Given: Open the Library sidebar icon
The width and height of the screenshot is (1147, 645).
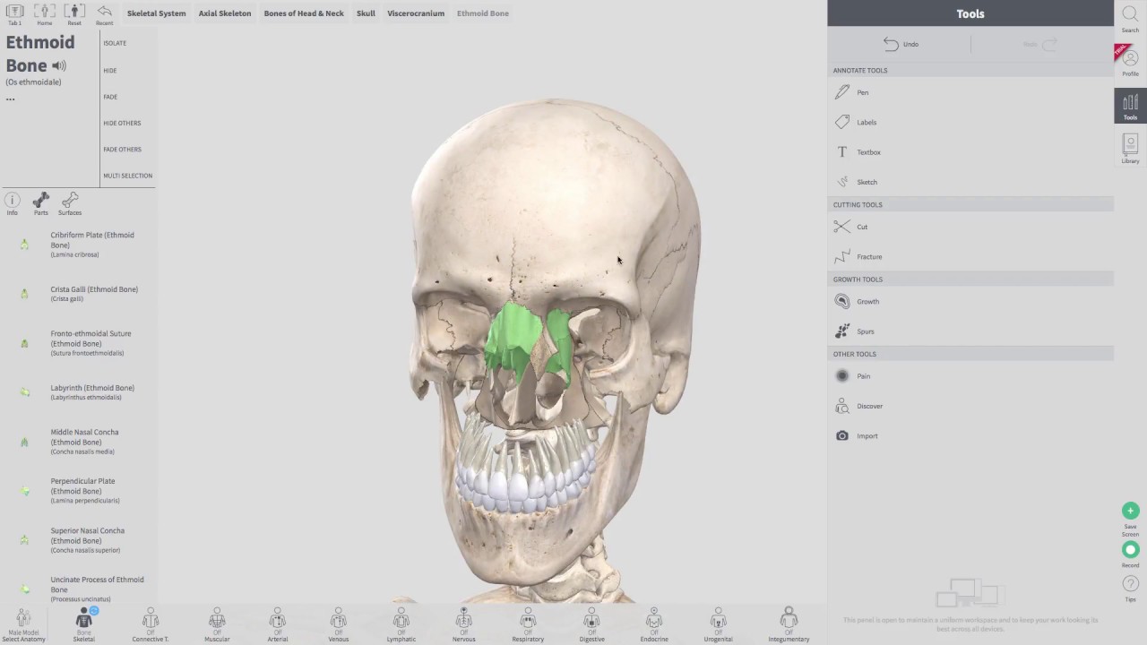Looking at the screenshot, I should point(1130,148).
